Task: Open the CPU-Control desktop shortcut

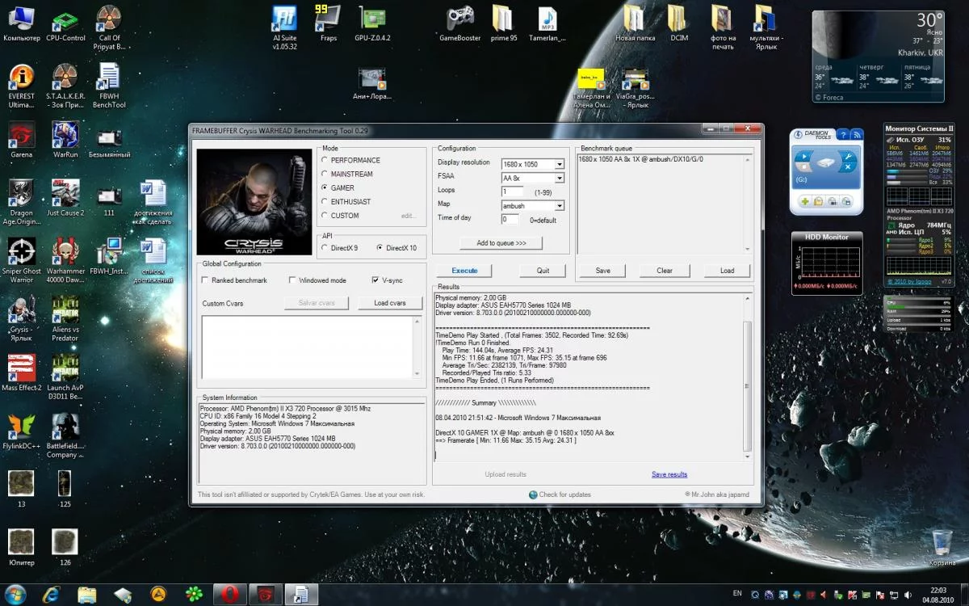Action: point(65,19)
